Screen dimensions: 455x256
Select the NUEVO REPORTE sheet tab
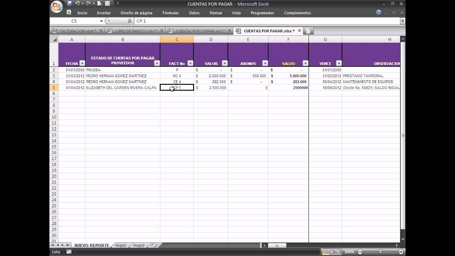[92, 245]
